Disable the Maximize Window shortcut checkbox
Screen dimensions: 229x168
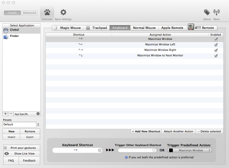point(216,39)
